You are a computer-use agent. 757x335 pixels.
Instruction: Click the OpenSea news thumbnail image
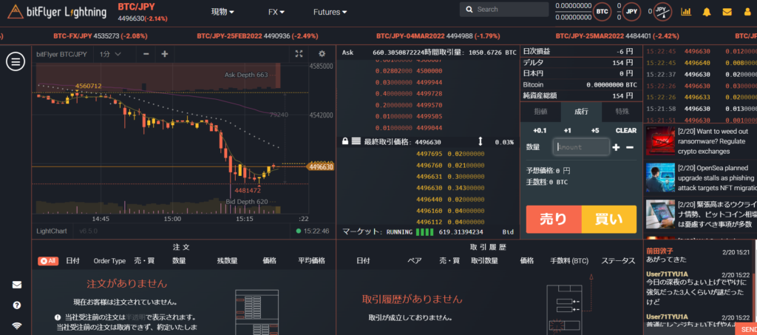[660, 177]
